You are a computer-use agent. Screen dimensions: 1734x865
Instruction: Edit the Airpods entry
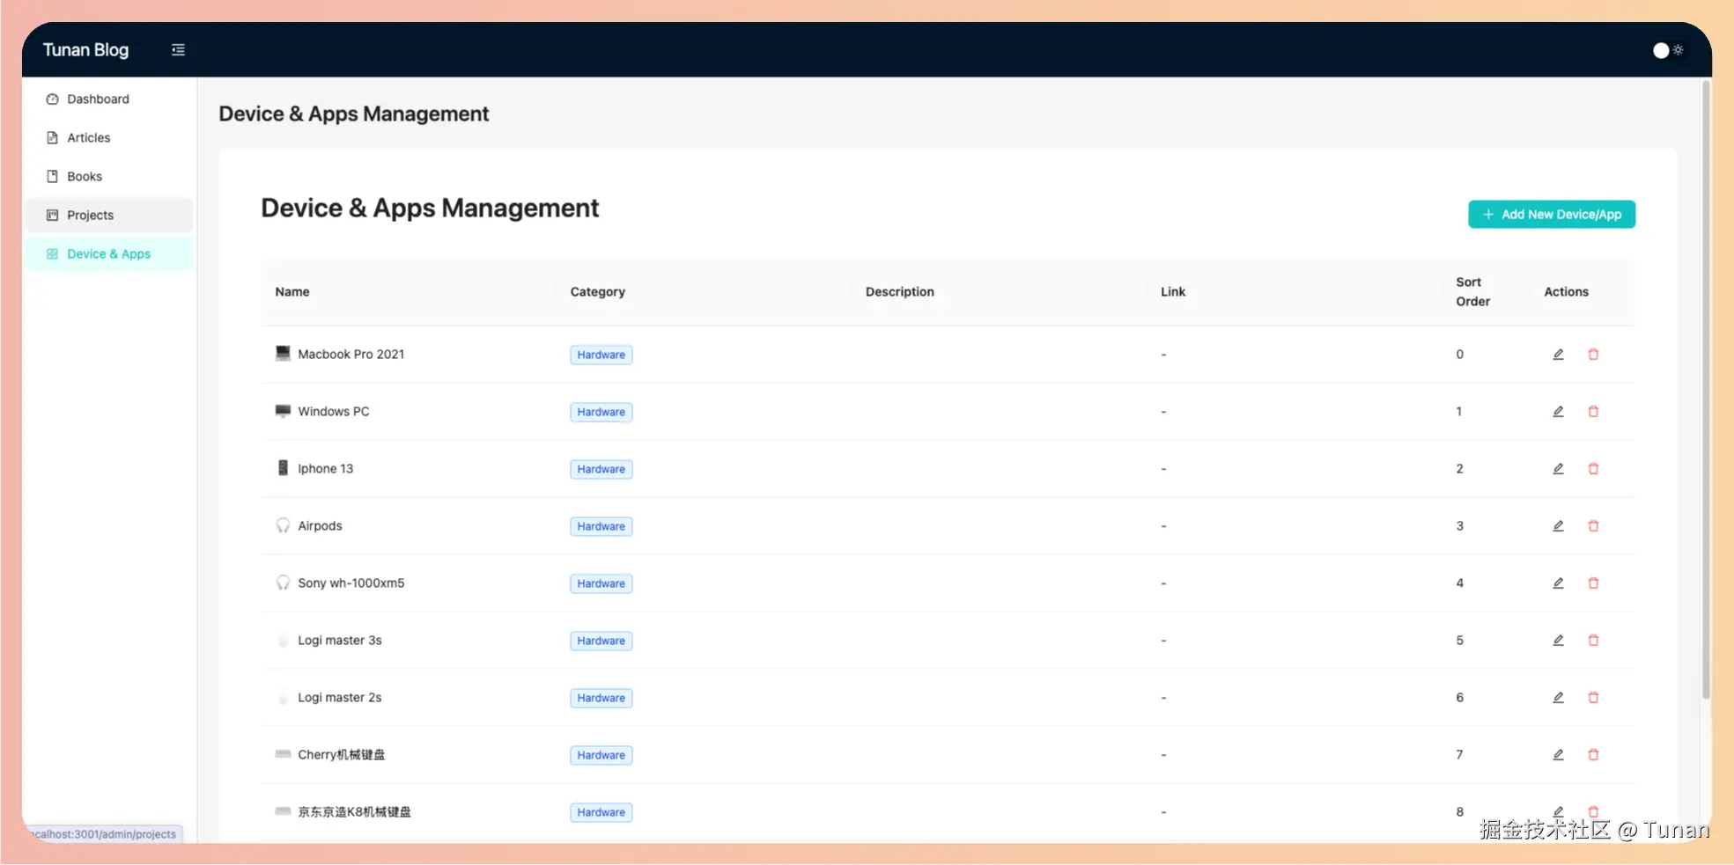(1558, 526)
